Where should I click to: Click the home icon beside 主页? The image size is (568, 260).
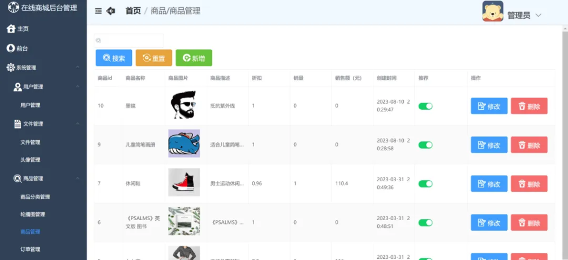[x=11, y=29]
